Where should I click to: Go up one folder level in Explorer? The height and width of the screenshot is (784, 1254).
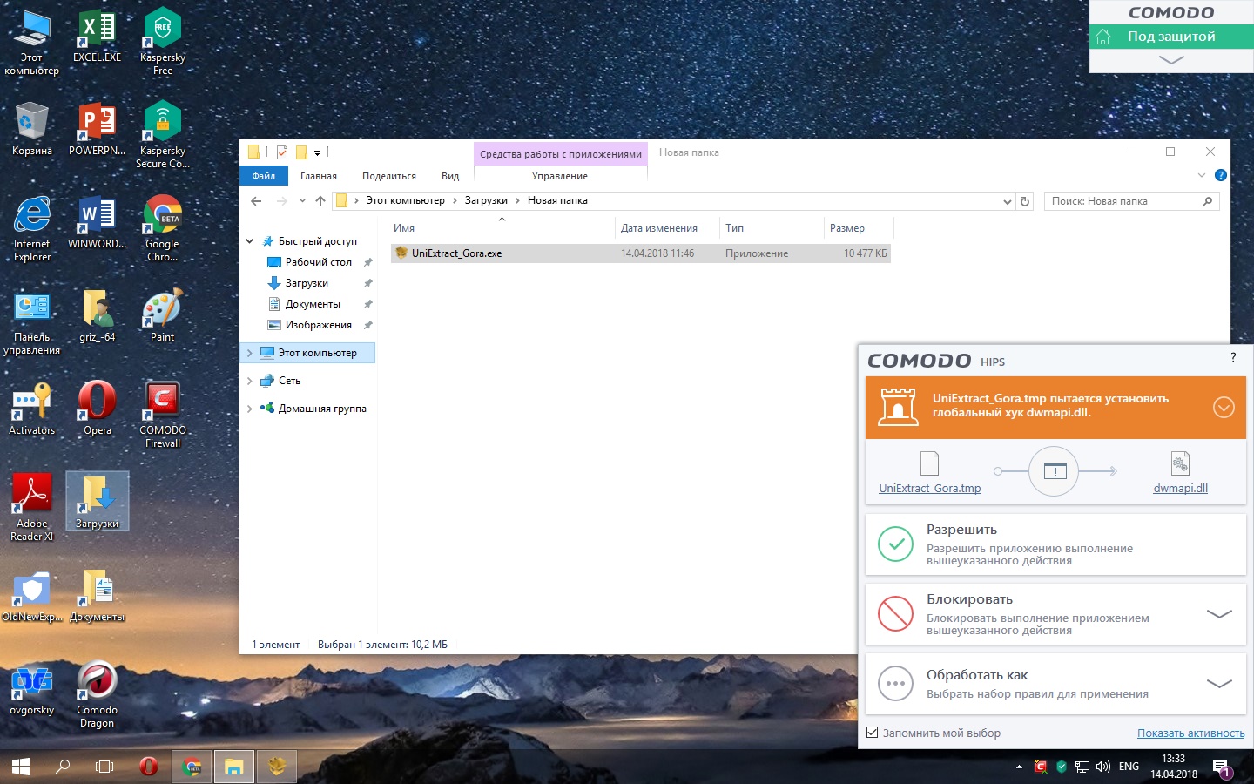pos(320,201)
